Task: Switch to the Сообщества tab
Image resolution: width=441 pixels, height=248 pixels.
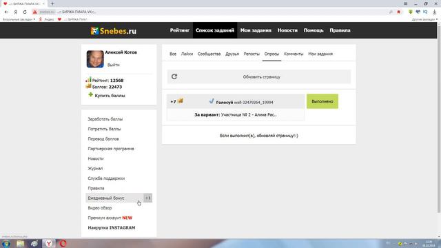Action: tap(209, 54)
